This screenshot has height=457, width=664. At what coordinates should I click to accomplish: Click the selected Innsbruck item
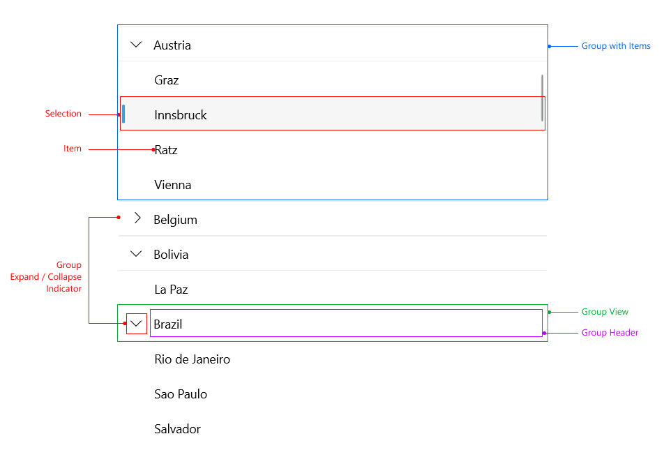click(181, 115)
